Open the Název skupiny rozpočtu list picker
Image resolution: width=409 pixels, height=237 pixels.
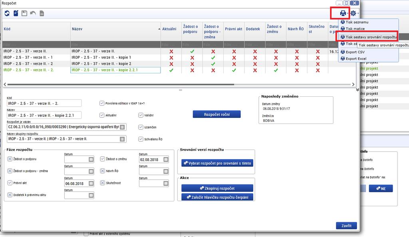[x=122, y=139]
